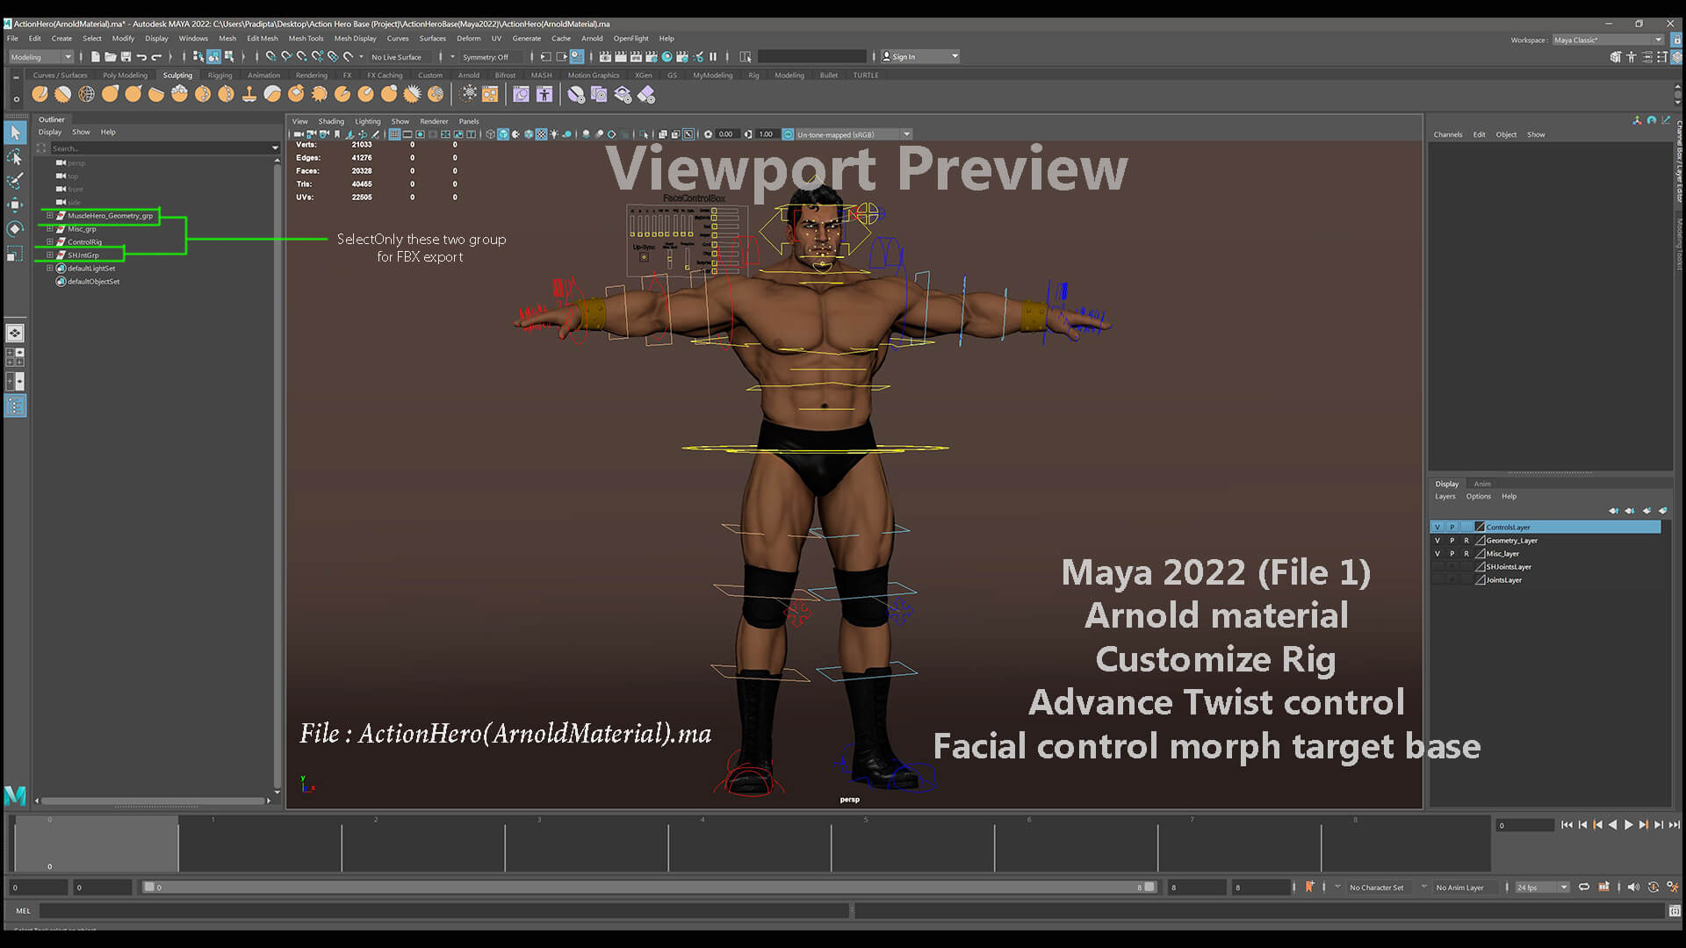The height and width of the screenshot is (948, 1686).
Task: Click the Undo arrow icon
Action: coord(141,57)
